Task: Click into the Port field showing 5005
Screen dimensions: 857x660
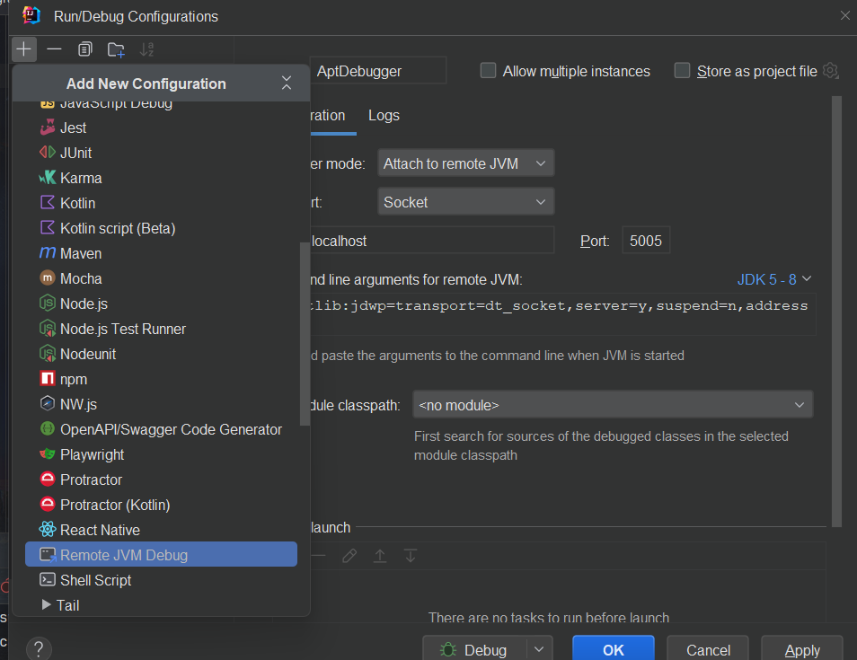Action: coord(646,241)
